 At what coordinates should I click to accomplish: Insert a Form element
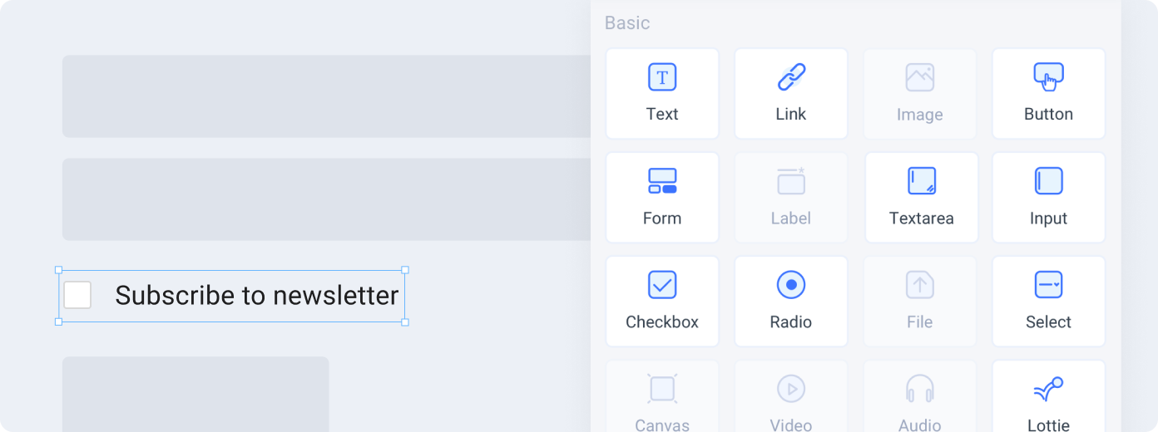coord(662,197)
